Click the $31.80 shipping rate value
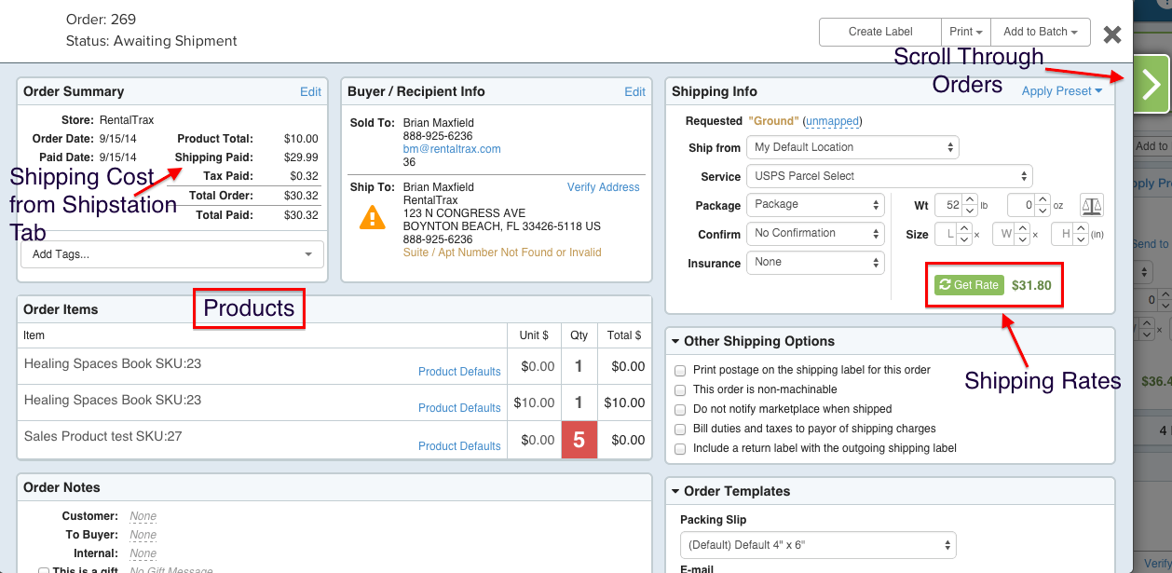The height and width of the screenshot is (573, 1172). pyautogui.click(x=1031, y=285)
